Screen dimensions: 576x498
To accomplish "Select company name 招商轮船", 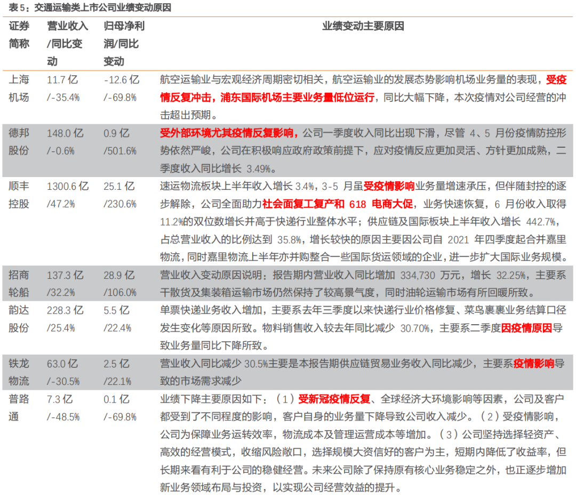I will (x=19, y=284).
